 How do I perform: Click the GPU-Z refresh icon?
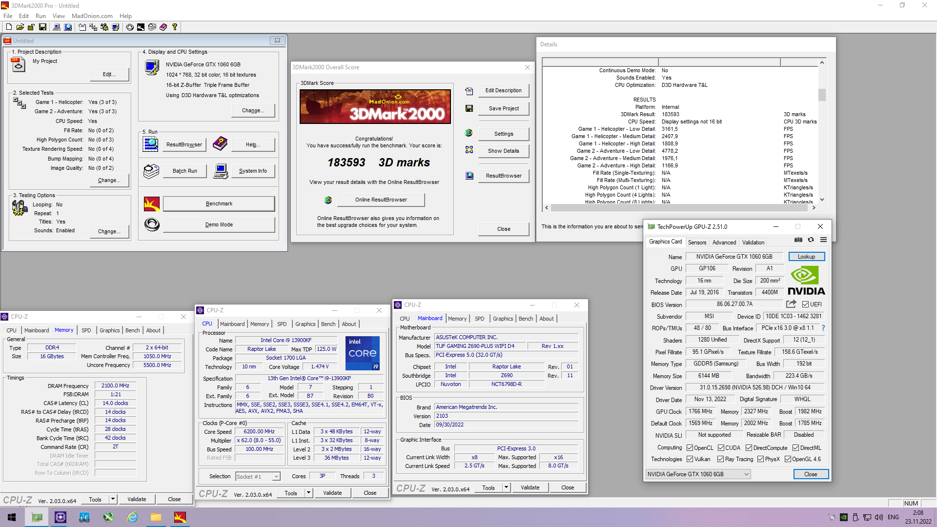point(811,240)
